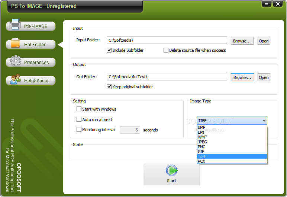Enable the Monitoring interval checkbox
The height and width of the screenshot is (197, 287).
79,130
